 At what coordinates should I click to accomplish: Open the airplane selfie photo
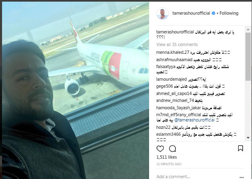point(76,90)
